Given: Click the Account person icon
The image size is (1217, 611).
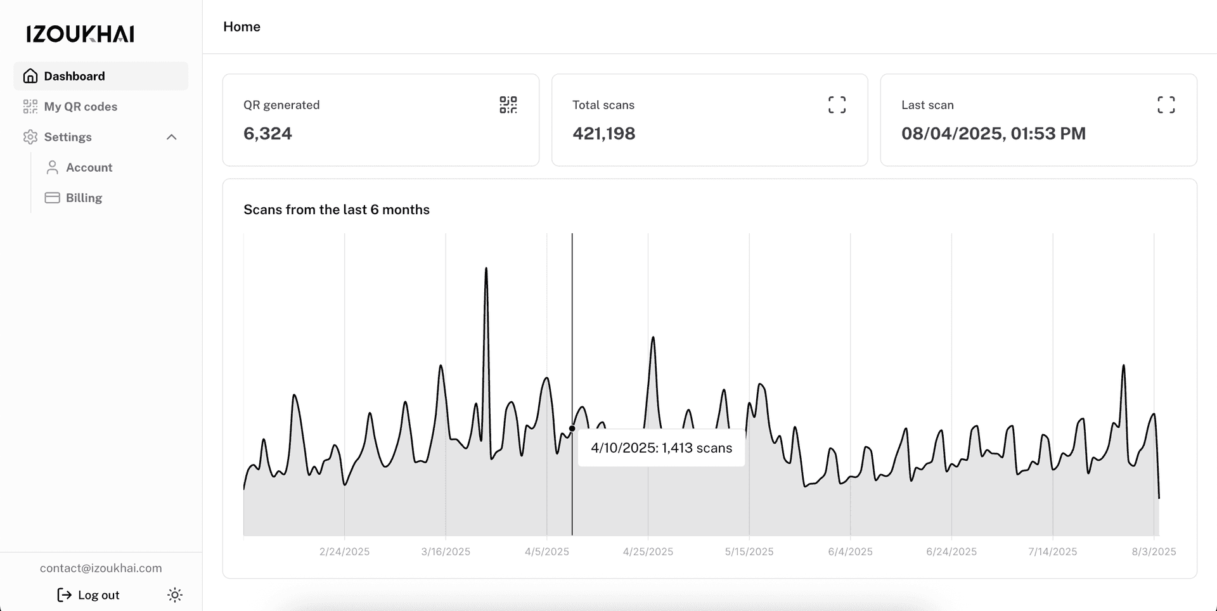Looking at the screenshot, I should tap(53, 167).
